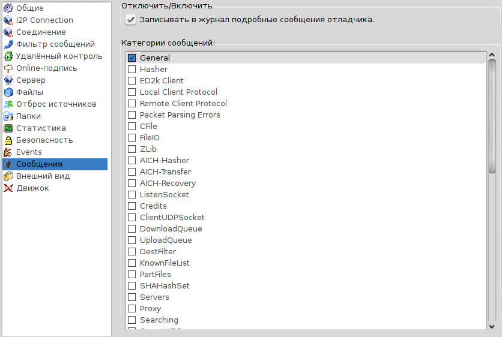The image size is (502, 337).
Task: Check the Searching box
Action: [132, 320]
